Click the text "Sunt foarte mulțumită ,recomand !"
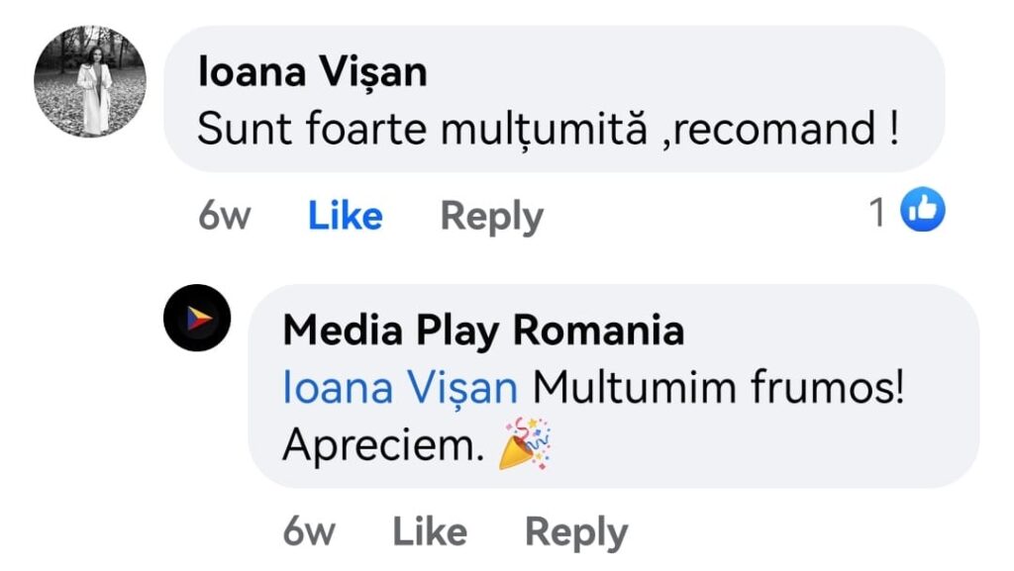Screen dimensions: 1014x571 point(548,130)
